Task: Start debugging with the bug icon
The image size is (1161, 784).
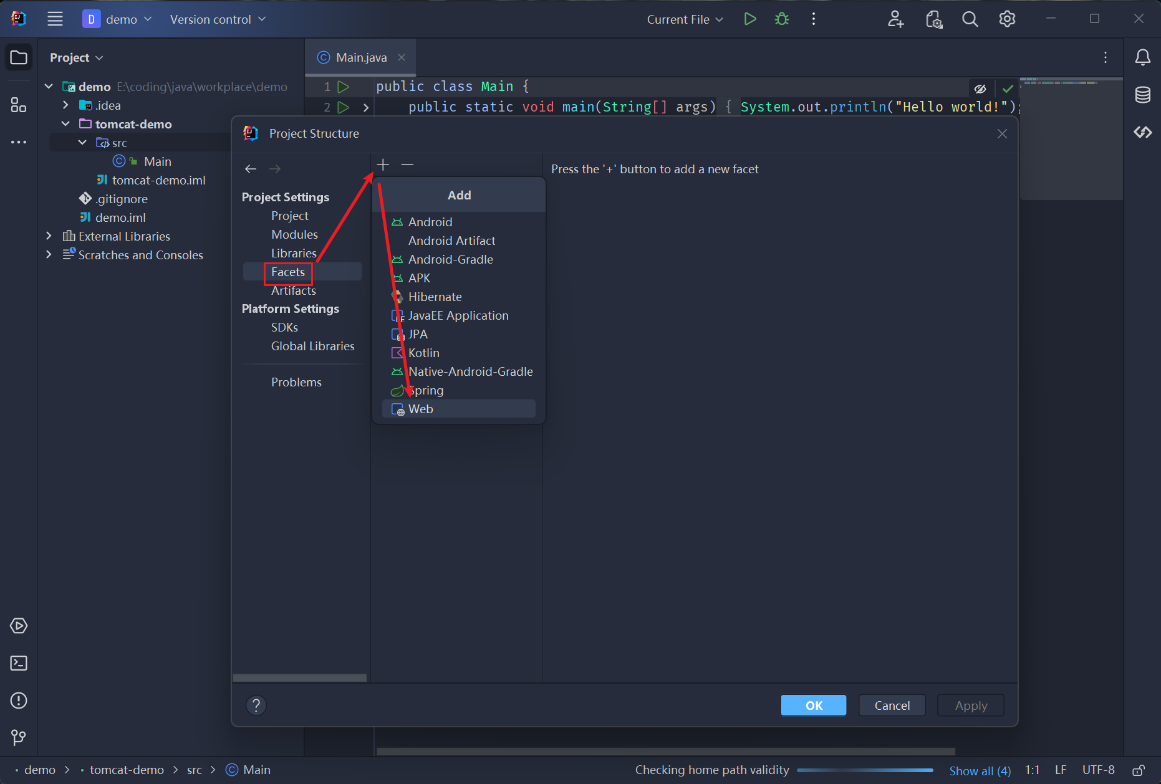Action: [781, 19]
